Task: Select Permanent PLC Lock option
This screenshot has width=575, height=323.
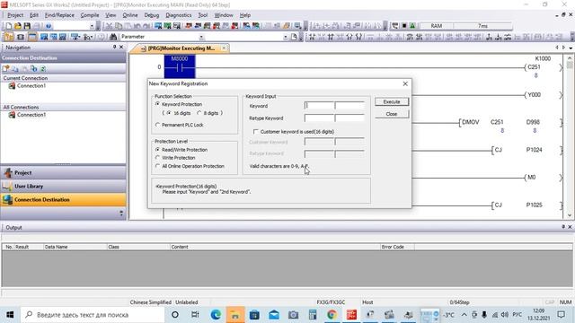Action: (x=158, y=125)
